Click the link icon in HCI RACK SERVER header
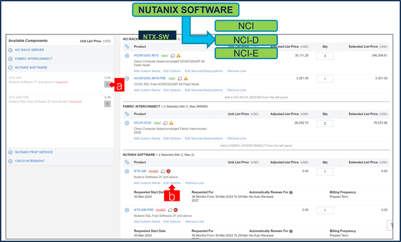 (127, 47)
